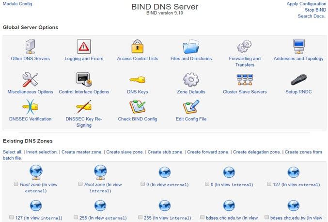
Task: Open the Logging and Errors text link
Action: [x=84, y=59]
